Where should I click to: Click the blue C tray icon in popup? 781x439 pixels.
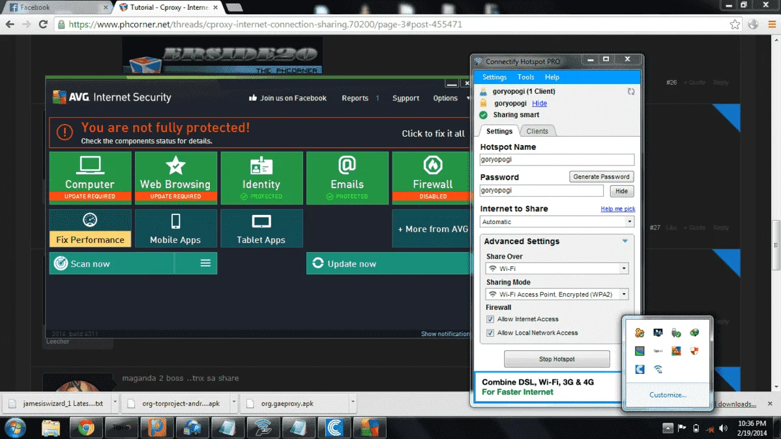pyautogui.click(x=640, y=369)
